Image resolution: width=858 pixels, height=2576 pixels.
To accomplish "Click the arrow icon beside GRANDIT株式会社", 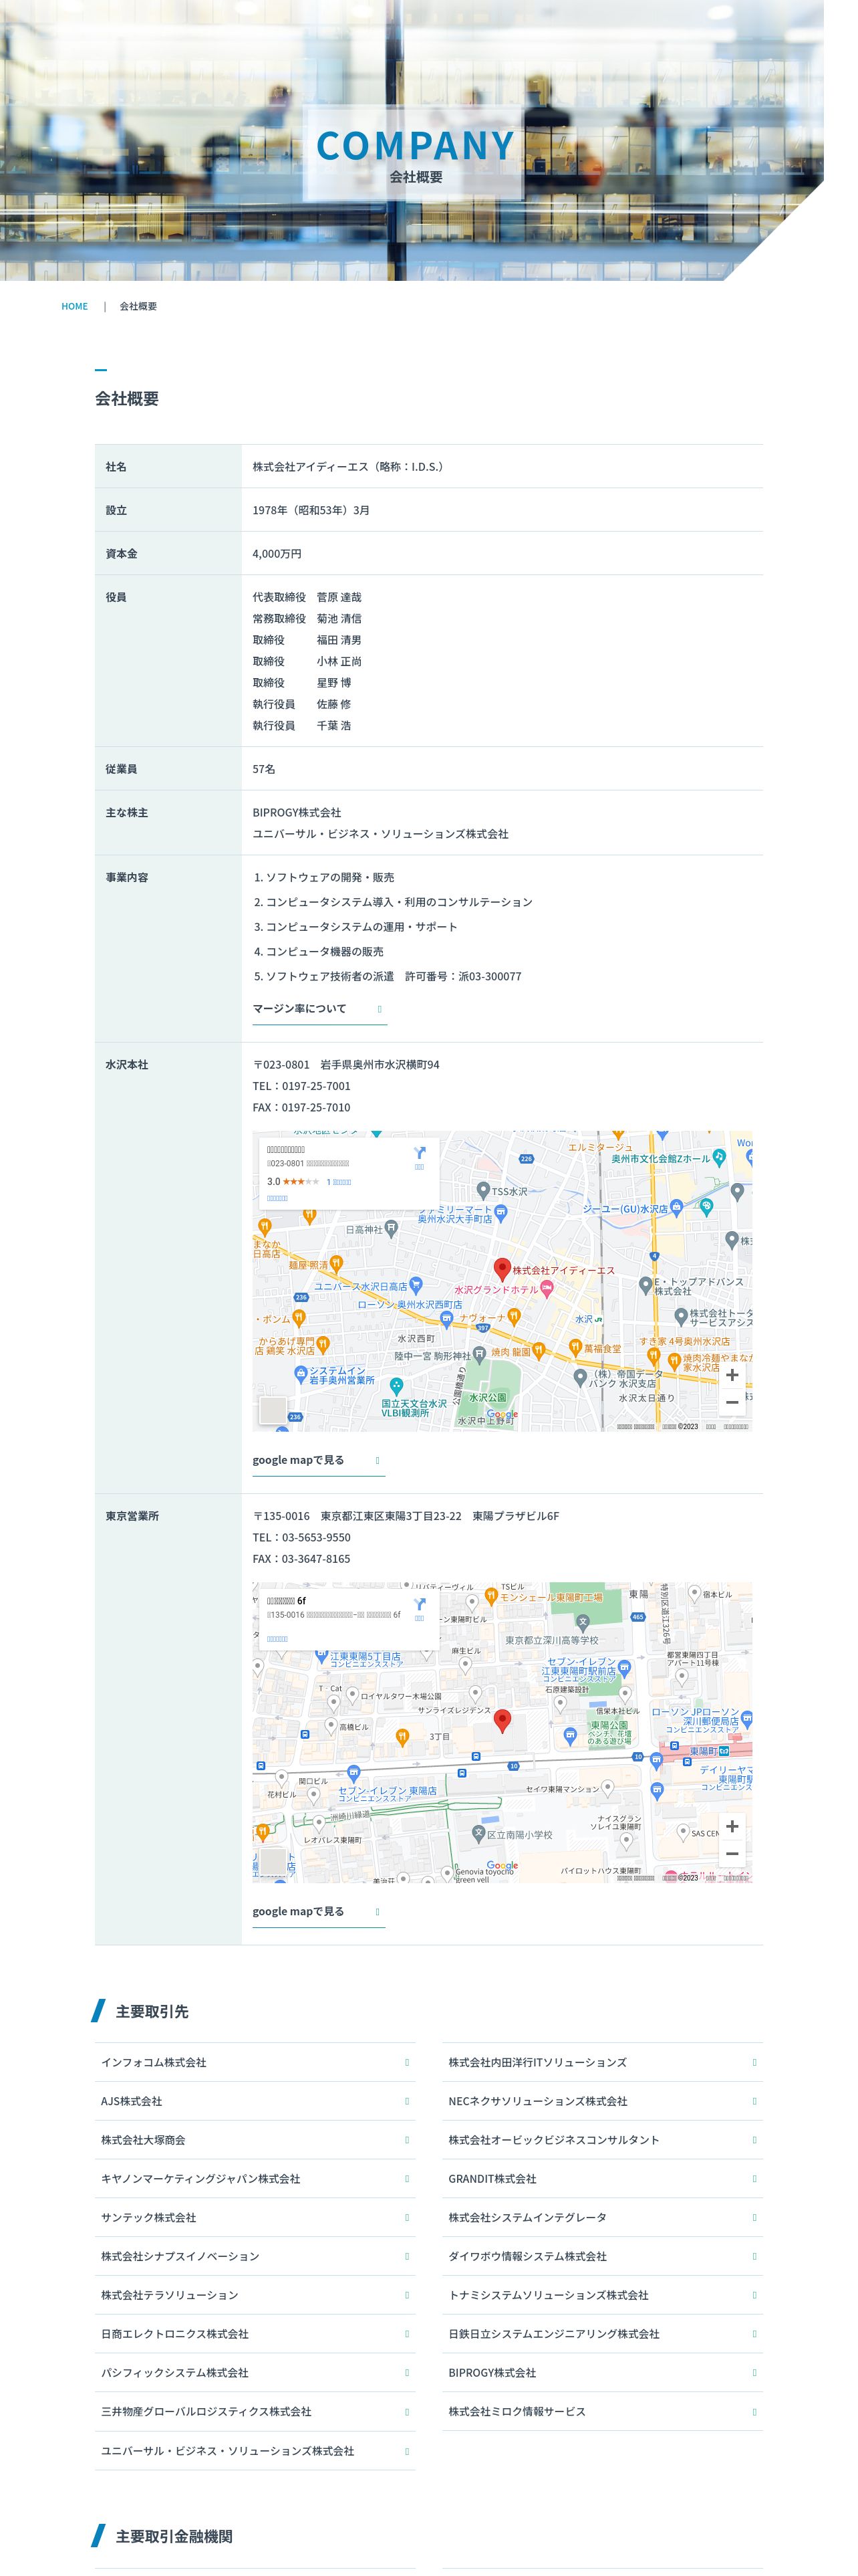I will click(754, 2179).
